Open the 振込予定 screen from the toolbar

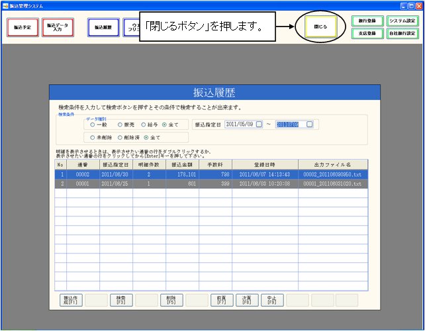23,27
